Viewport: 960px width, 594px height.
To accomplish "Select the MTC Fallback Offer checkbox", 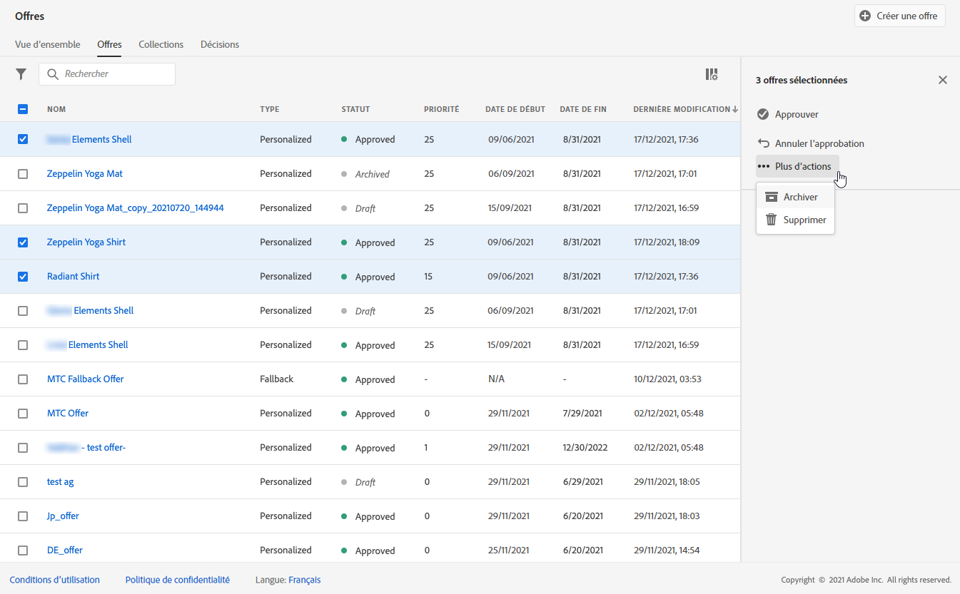I will pos(23,379).
